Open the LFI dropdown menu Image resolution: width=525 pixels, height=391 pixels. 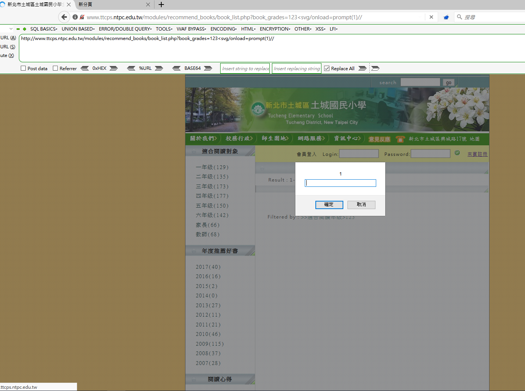[x=334, y=29]
